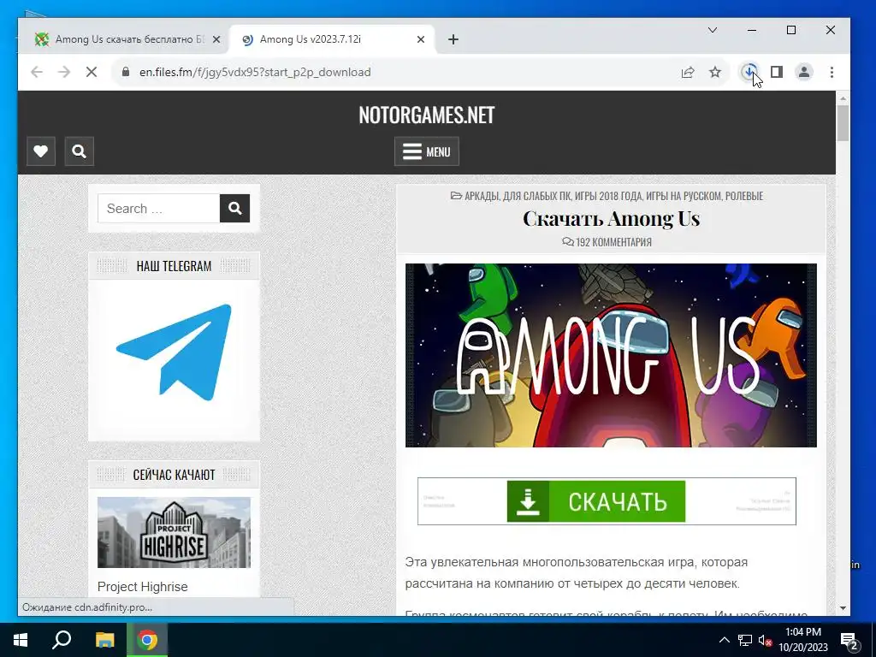Click the page vertical scrollbar thumb

point(843,123)
